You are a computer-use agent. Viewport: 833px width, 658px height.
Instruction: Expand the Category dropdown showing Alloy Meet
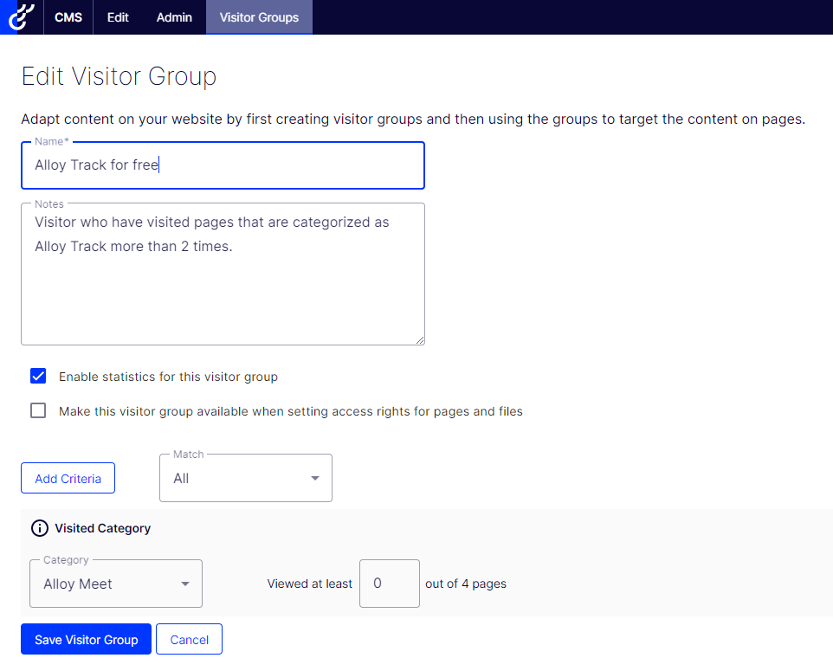coord(116,584)
